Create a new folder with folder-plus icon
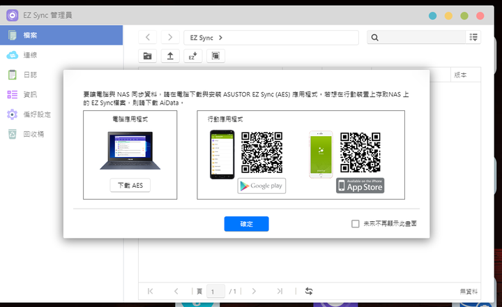 pyautogui.click(x=148, y=56)
